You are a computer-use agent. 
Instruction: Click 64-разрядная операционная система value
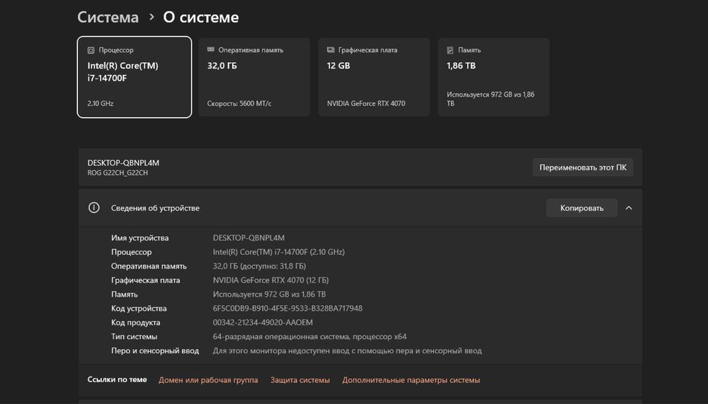tap(309, 336)
